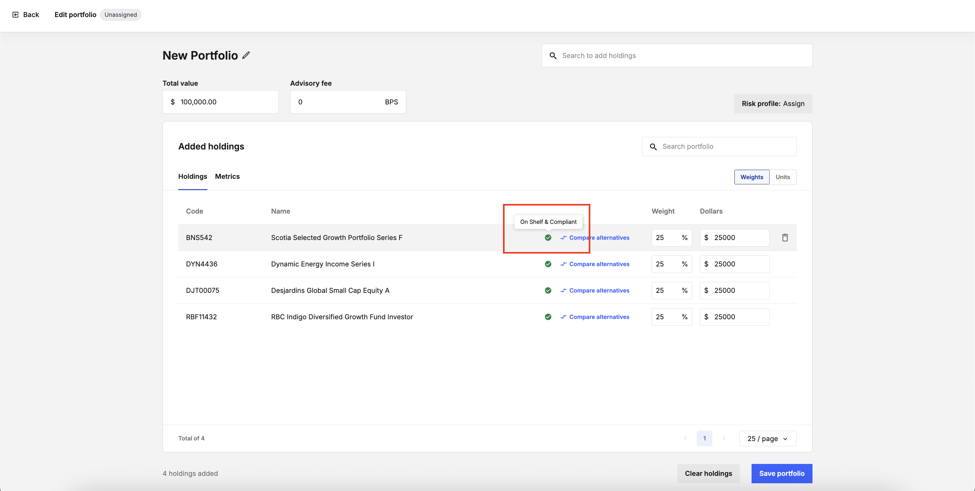Click the green compliance check for DJT00075

click(x=548, y=291)
